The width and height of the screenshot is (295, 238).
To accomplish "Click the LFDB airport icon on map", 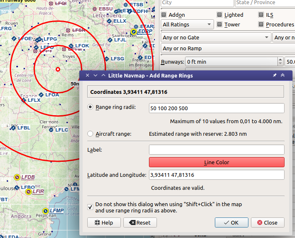I will click(17, 177).
